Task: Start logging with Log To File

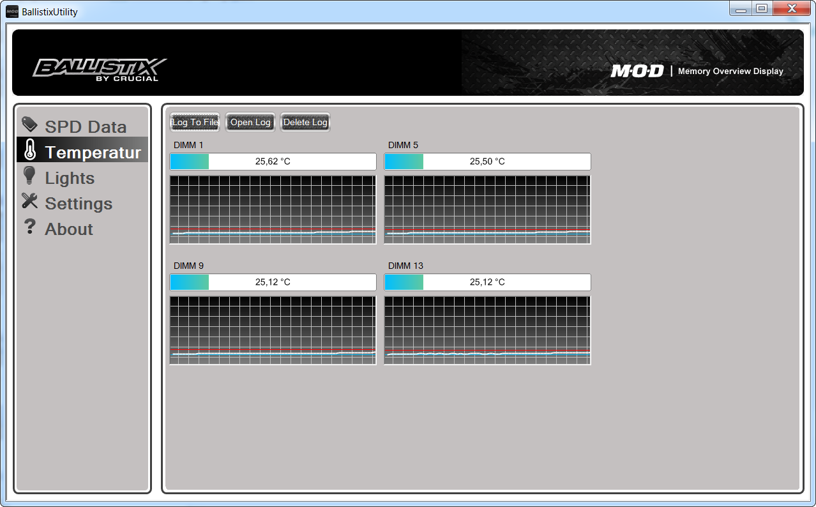Action: (195, 123)
